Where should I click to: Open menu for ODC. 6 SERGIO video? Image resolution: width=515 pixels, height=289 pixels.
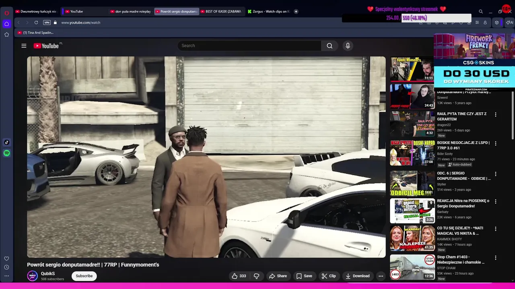[496, 174]
